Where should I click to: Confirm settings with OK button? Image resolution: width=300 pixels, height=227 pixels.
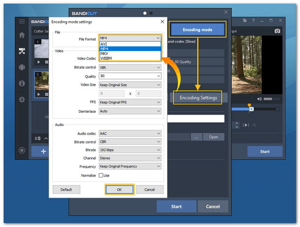pyautogui.click(x=120, y=189)
